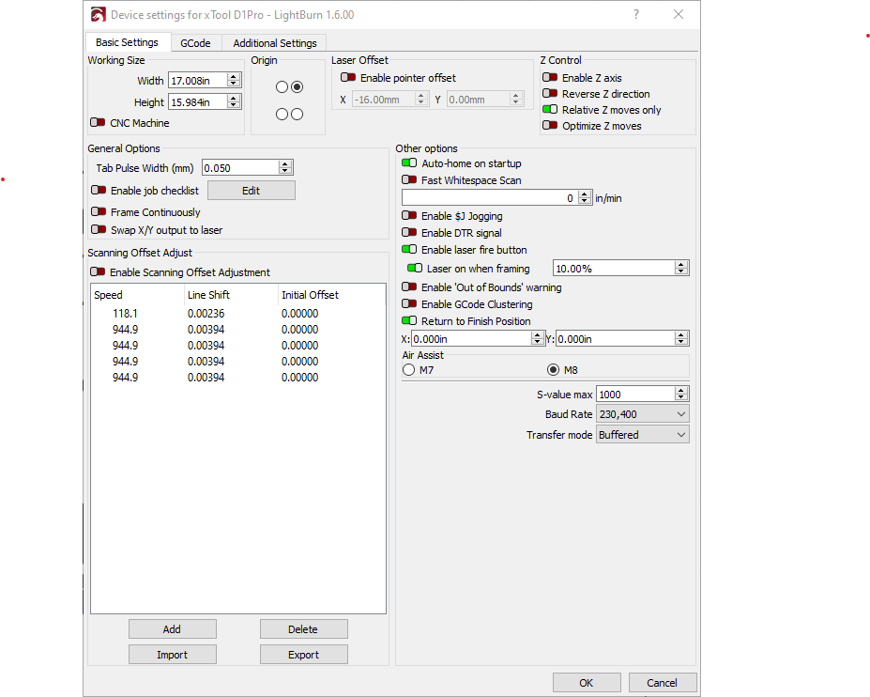Increase the laser framing power percentage
Viewport: 870px width, 697px height.
[x=682, y=263]
